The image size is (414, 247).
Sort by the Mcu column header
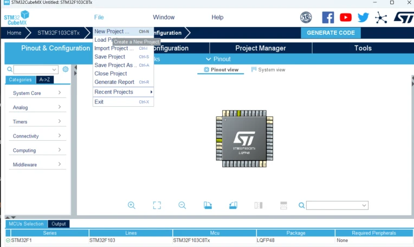[x=215, y=233]
